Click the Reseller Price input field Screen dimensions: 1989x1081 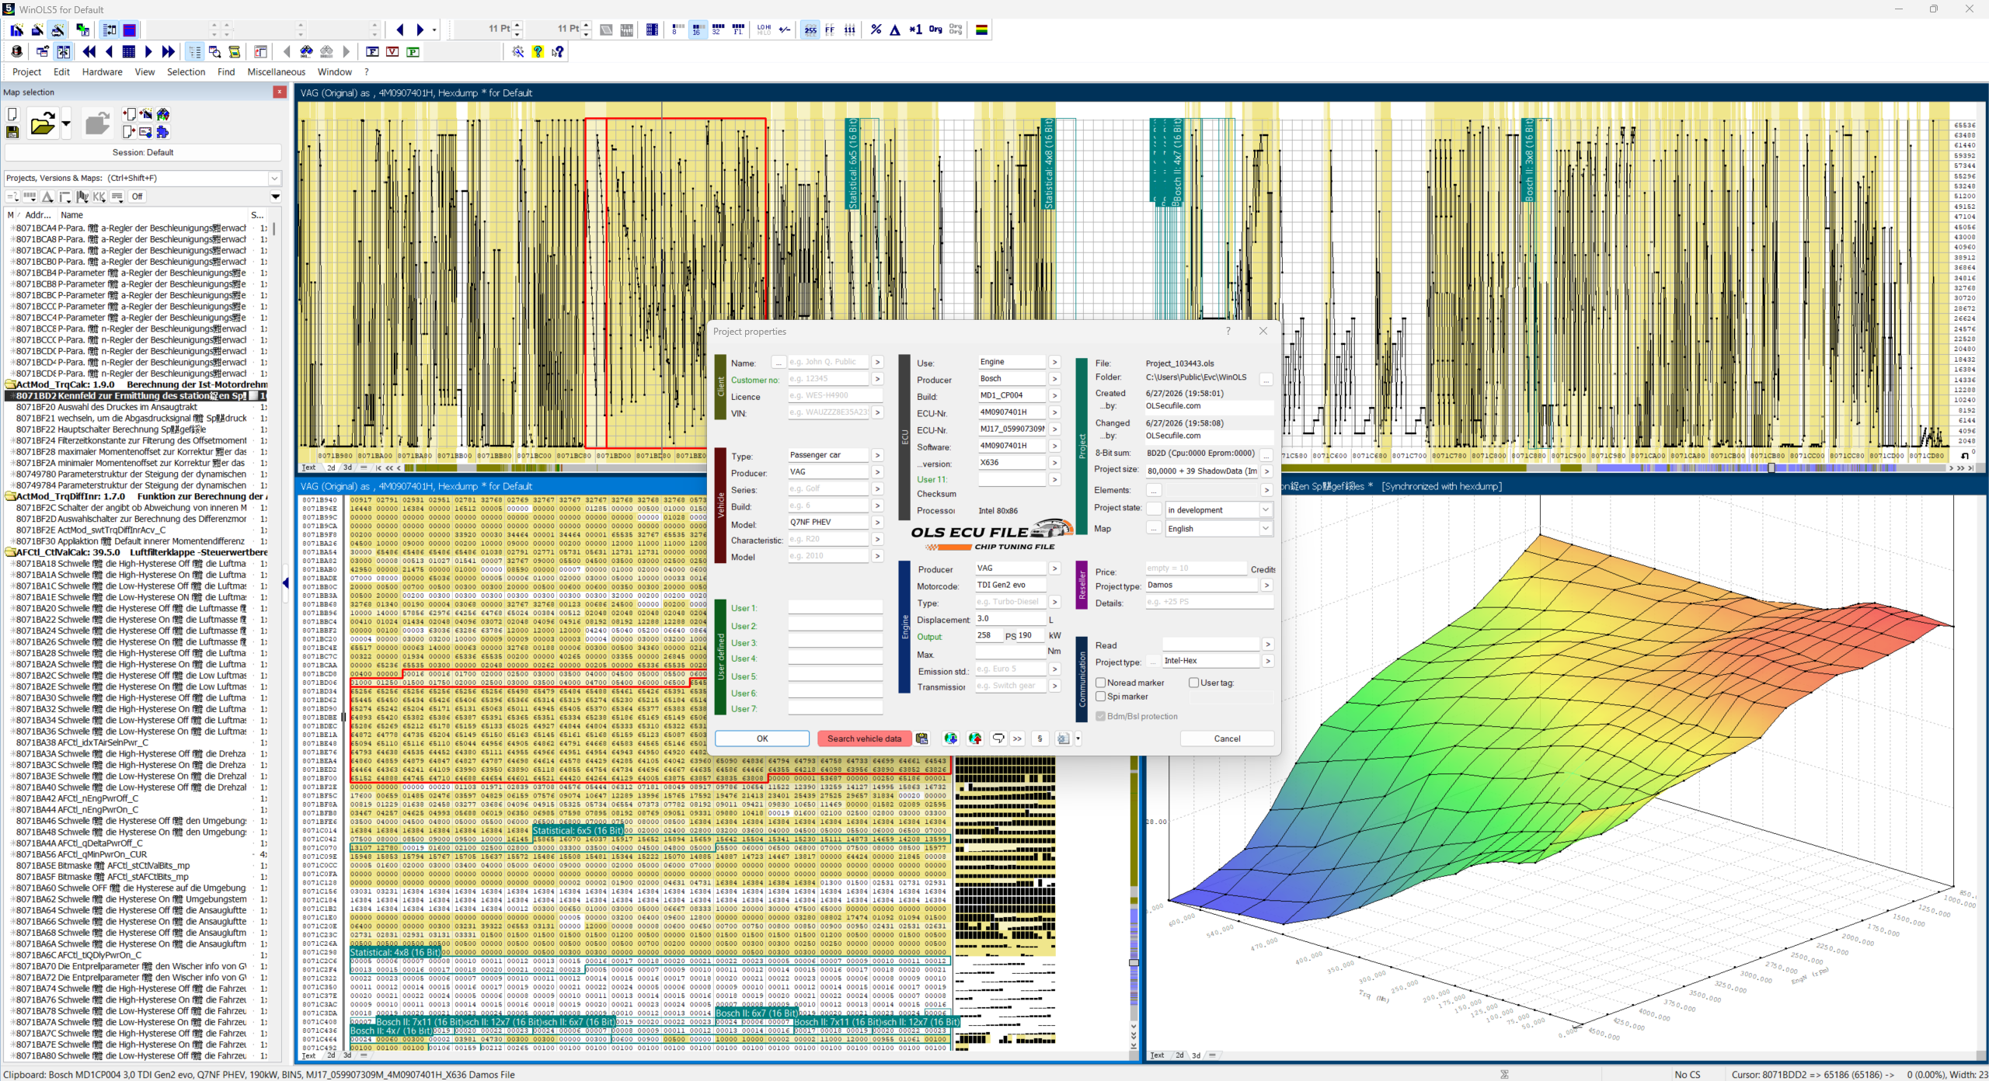(x=1196, y=568)
